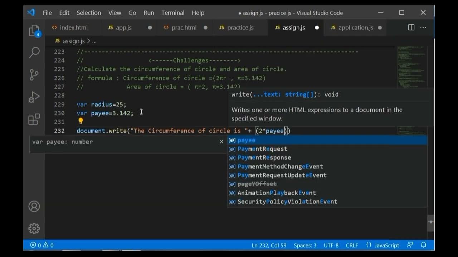Switch to the app.js tab
This screenshot has width=458, height=257.
[129, 27]
